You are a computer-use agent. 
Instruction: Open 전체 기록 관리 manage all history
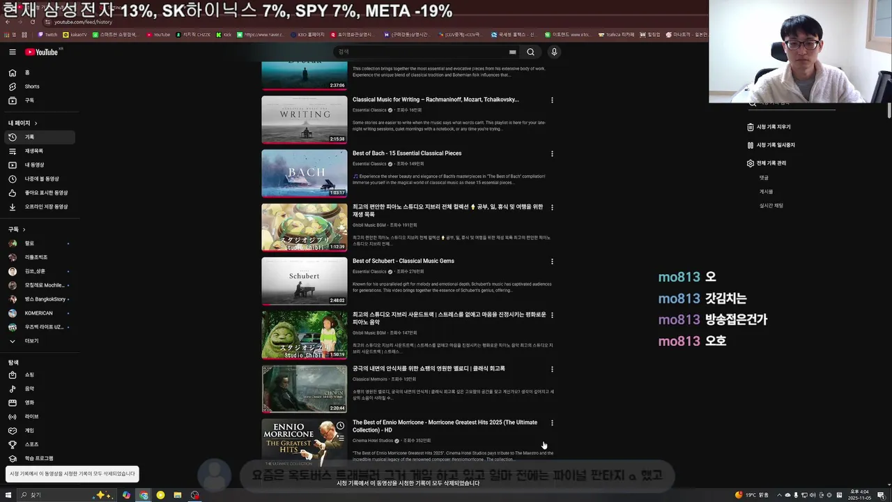(767, 164)
